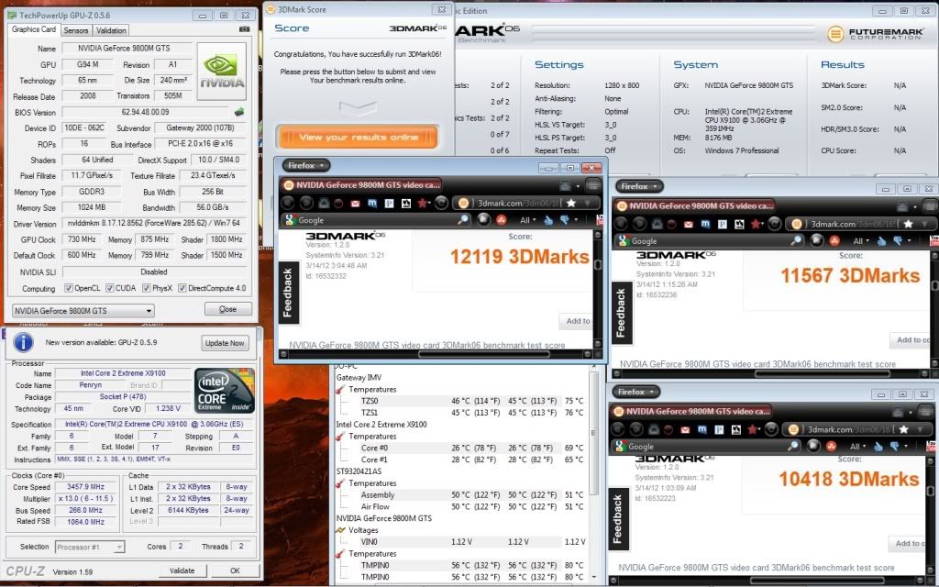
Task: Click the thumbs-up icon in the 12119 Firefox window
Action: tap(548, 220)
